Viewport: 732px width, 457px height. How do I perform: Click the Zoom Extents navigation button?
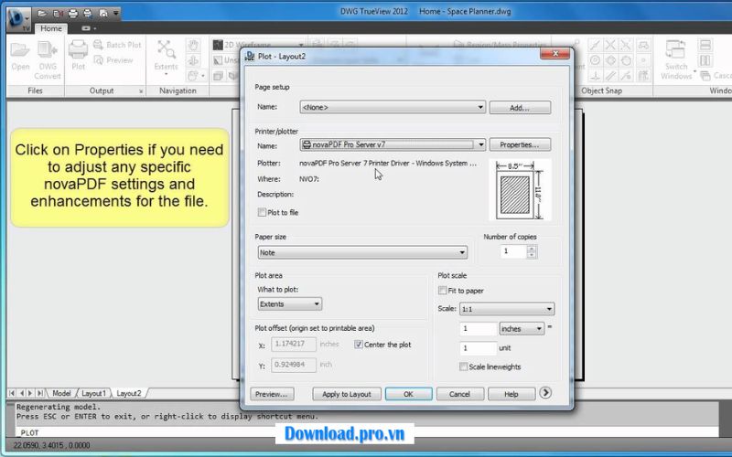click(167, 57)
